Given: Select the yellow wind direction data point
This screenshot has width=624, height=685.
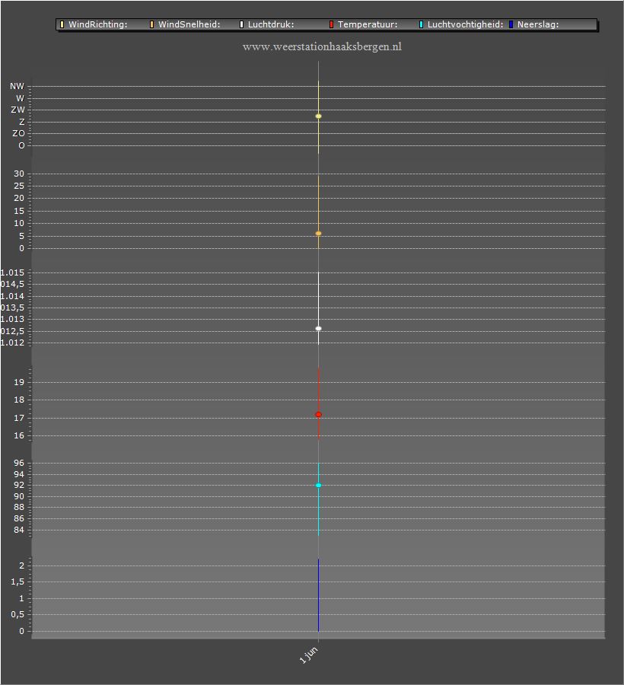Looking at the screenshot, I should tap(318, 116).
